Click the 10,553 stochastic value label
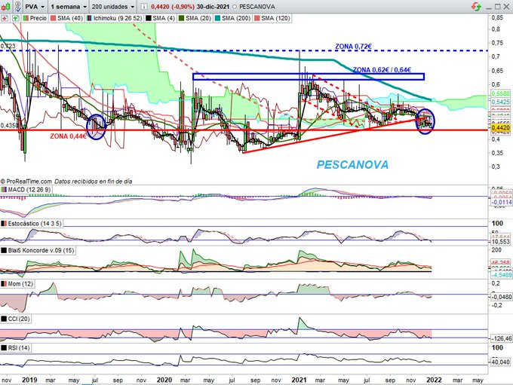 coord(500,242)
